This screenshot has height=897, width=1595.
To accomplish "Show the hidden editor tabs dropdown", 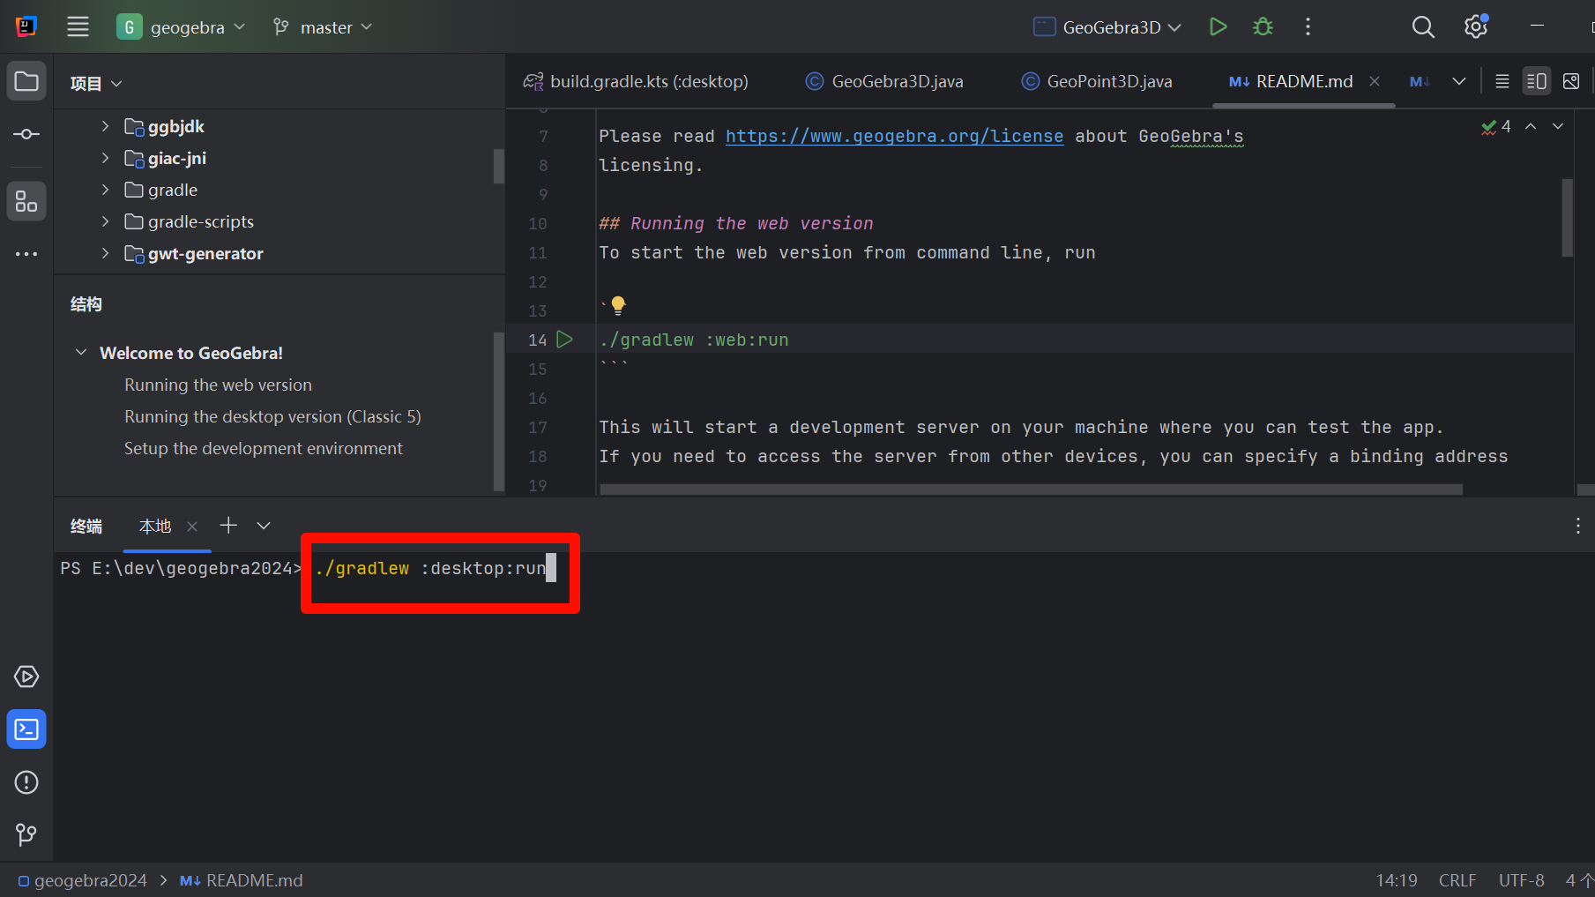I will 1459,81.
